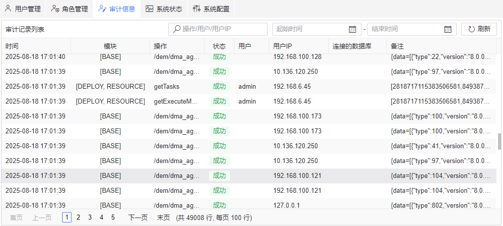Open the 系统配置 tab
Screen dimensions: 503x226
211,9
